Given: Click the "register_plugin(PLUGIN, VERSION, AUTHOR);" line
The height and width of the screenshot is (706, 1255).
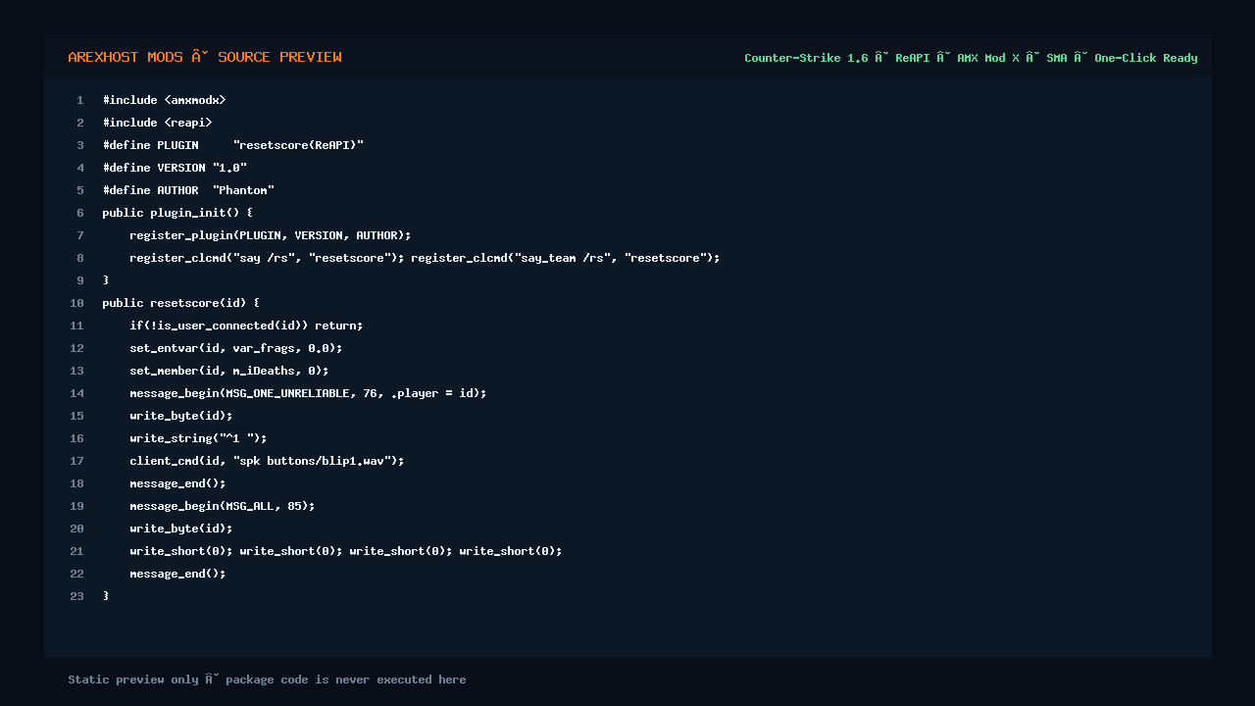Looking at the screenshot, I should (271, 235).
